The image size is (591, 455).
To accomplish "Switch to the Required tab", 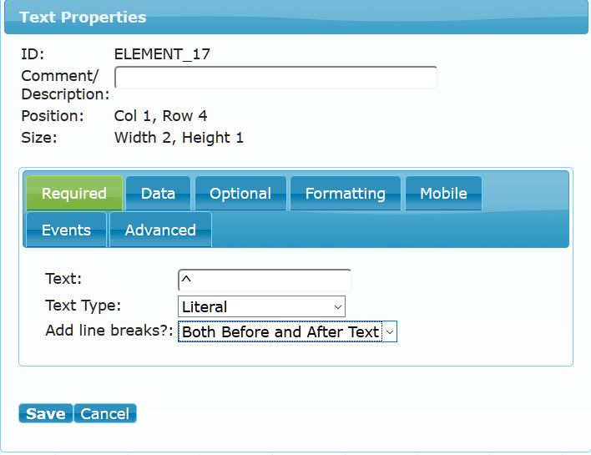I will pyautogui.click(x=74, y=193).
